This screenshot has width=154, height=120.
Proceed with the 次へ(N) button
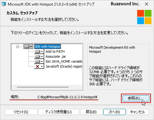tap(114, 112)
